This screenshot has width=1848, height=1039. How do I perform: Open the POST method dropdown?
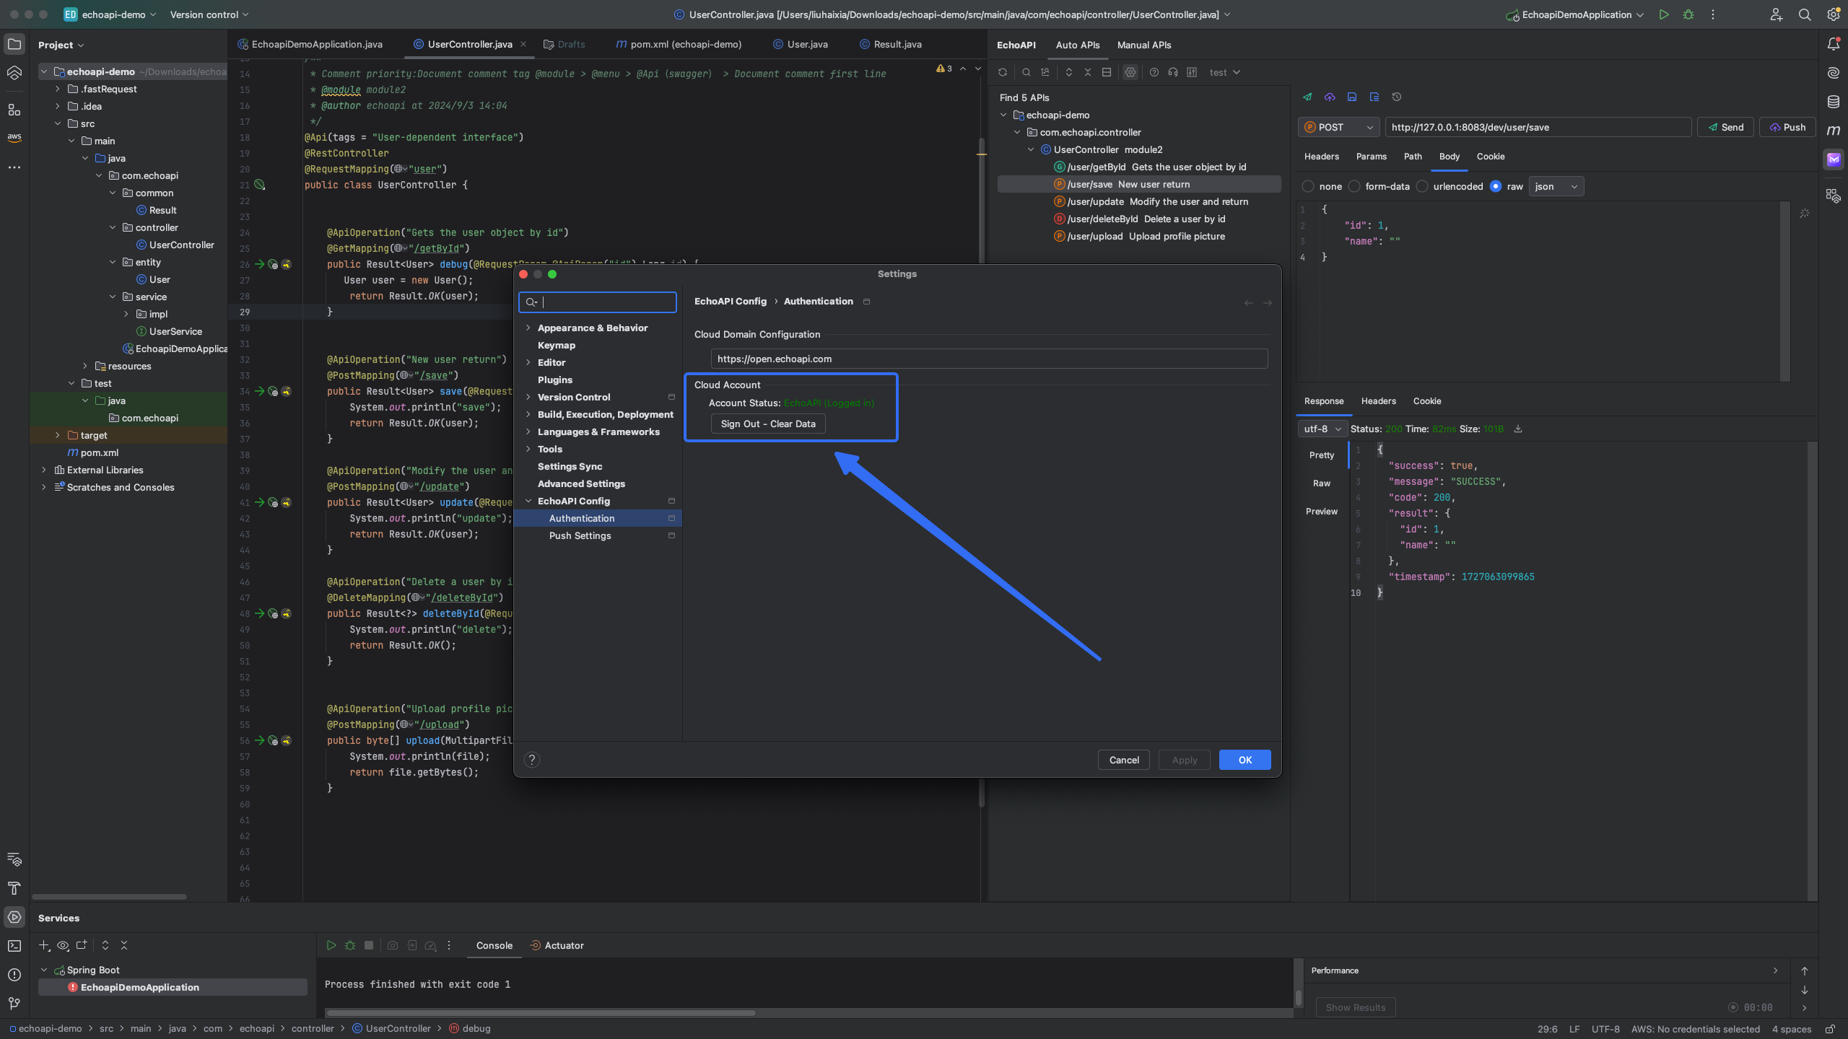click(x=1339, y=127)
